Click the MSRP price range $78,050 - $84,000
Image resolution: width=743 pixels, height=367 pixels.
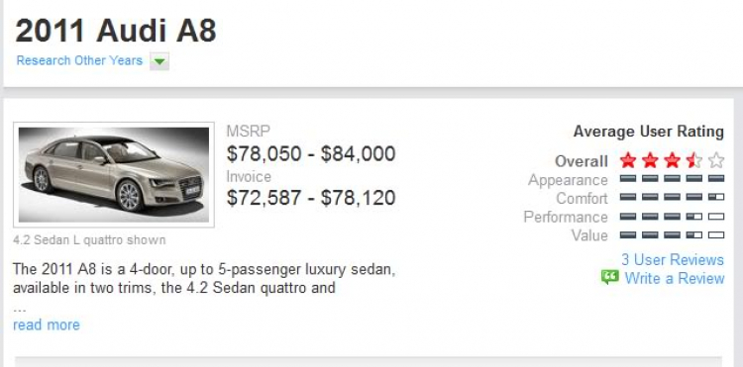pos(311,154)
